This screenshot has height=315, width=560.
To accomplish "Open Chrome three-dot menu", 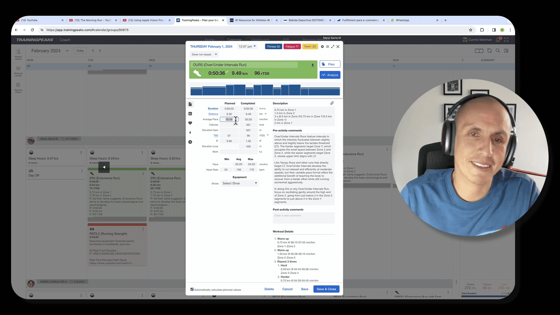I will 510,30.
